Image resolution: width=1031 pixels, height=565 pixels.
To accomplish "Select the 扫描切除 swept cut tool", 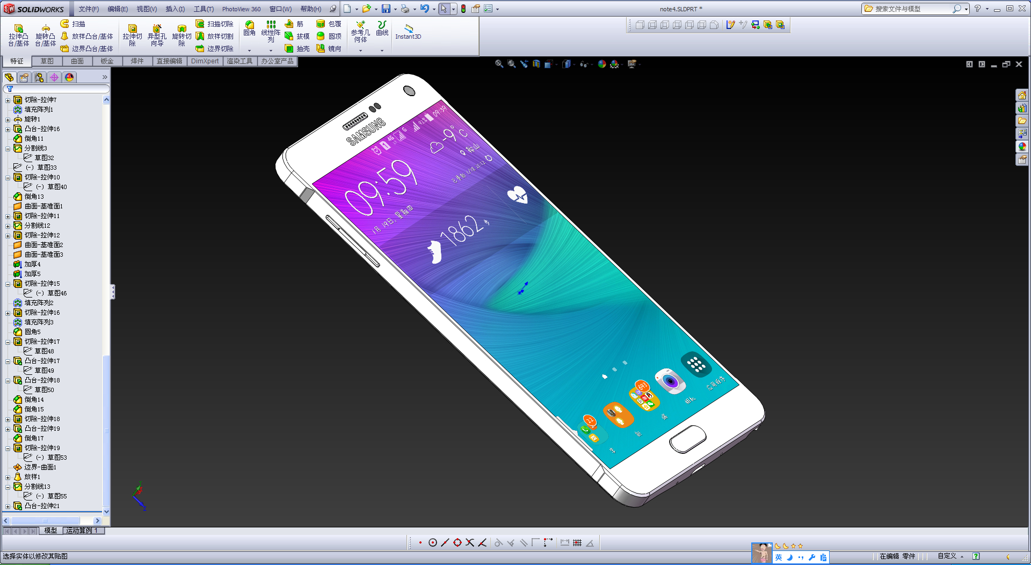I will (214, 24).
